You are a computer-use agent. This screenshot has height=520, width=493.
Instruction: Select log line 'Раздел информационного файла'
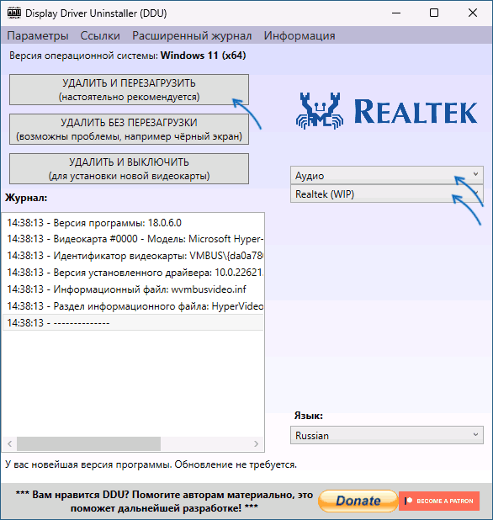[x=133, y=305]
